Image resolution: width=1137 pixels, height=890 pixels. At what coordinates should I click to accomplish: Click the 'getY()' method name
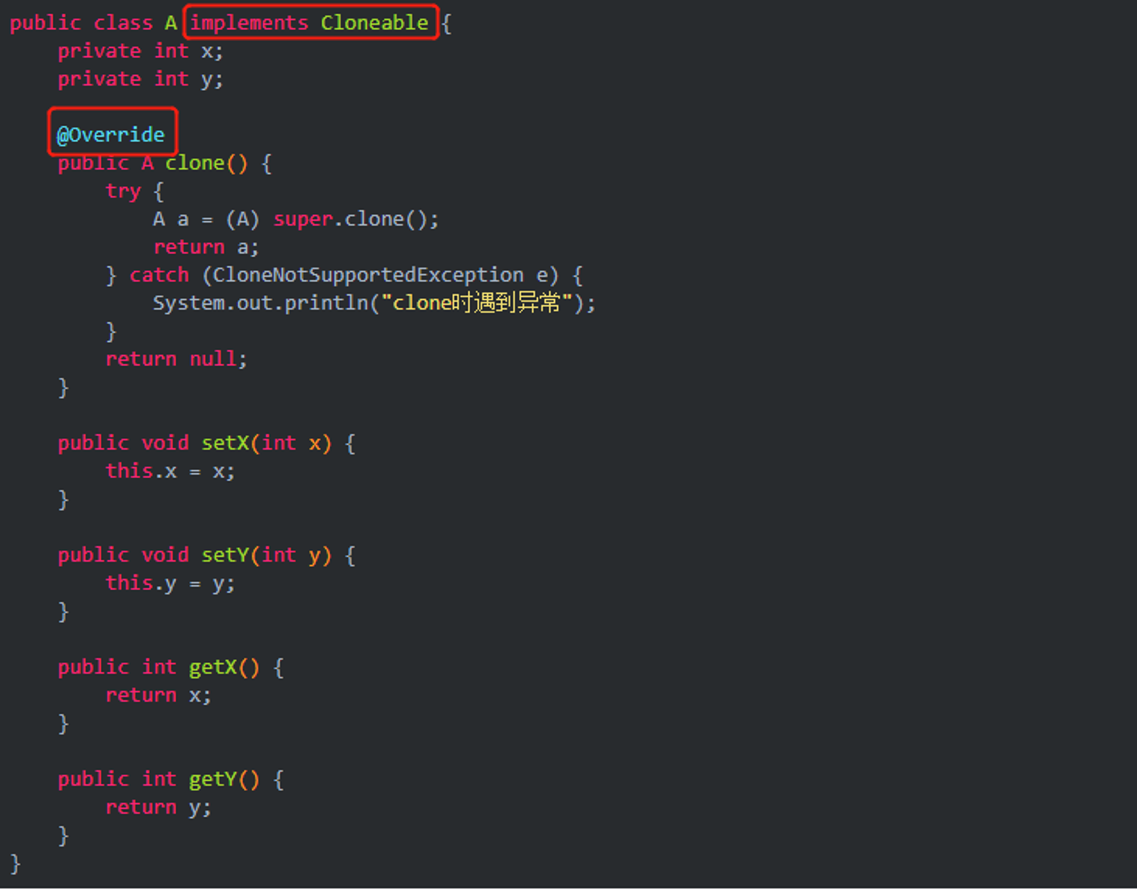224,779
